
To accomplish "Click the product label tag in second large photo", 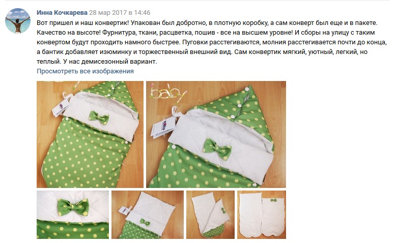I will (x=163, y=127).
